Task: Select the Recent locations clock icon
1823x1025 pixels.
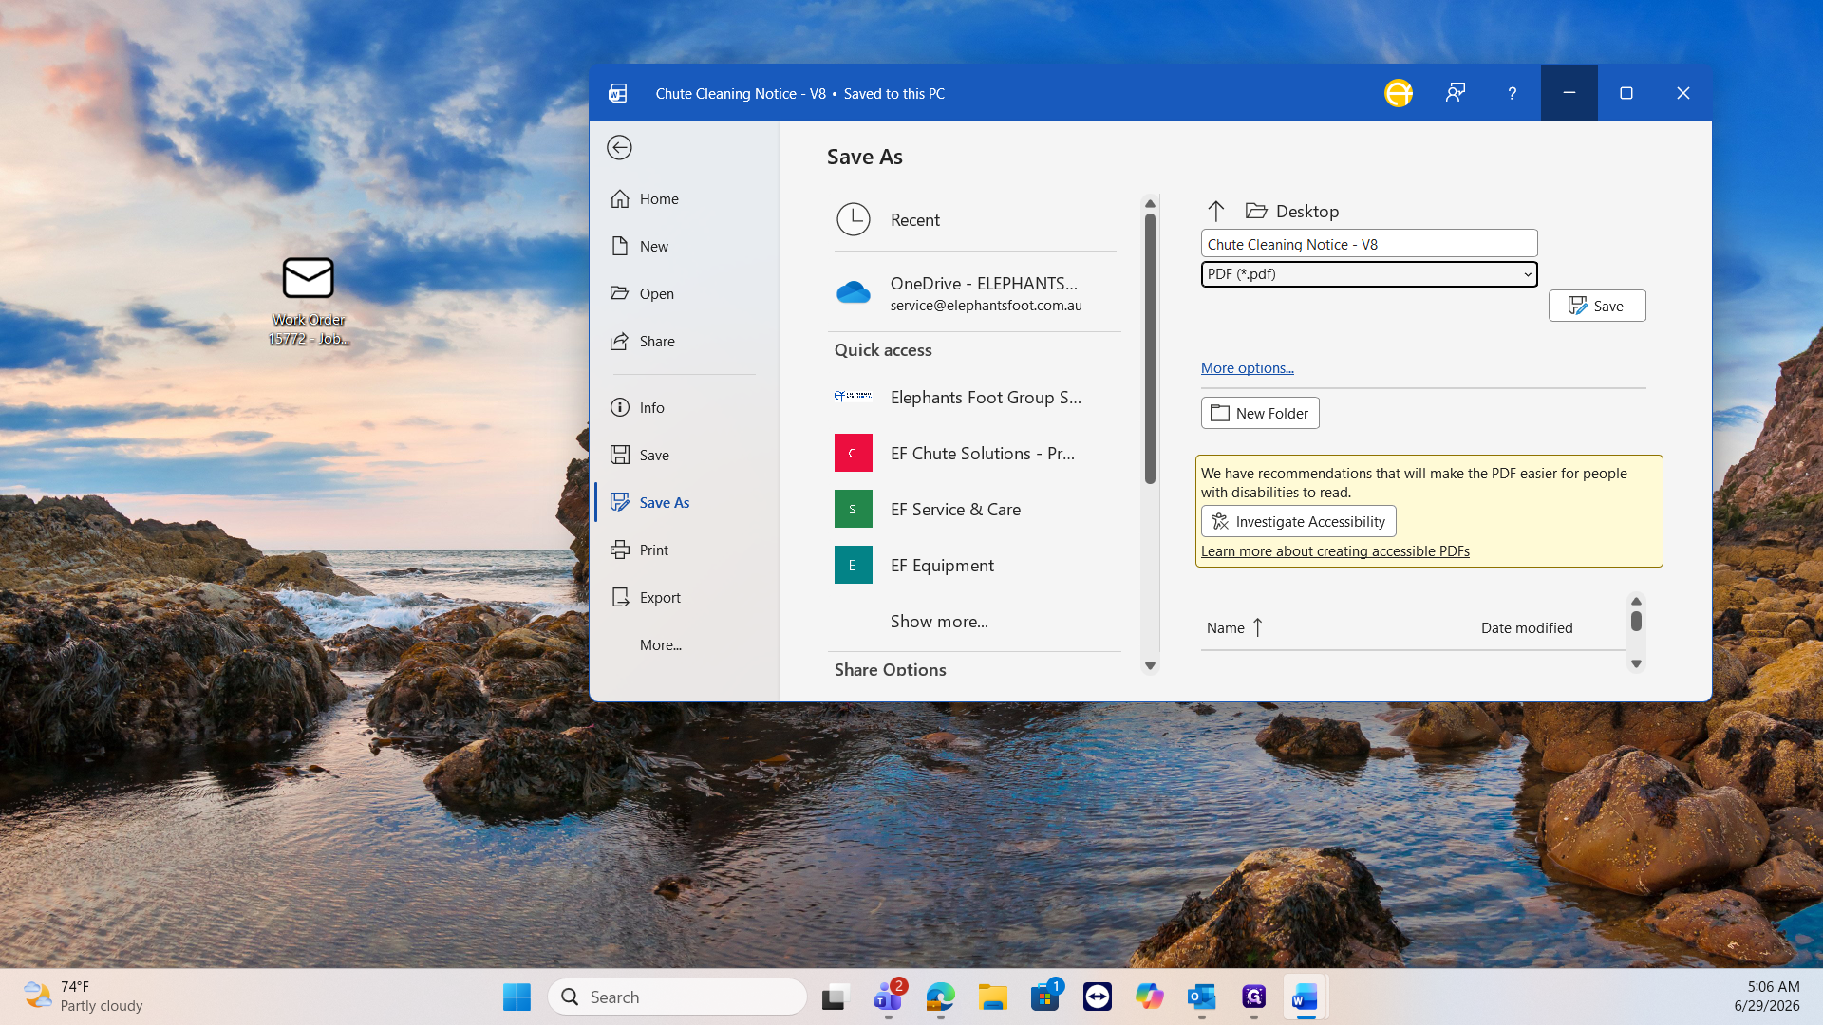Action: [853, 219]
